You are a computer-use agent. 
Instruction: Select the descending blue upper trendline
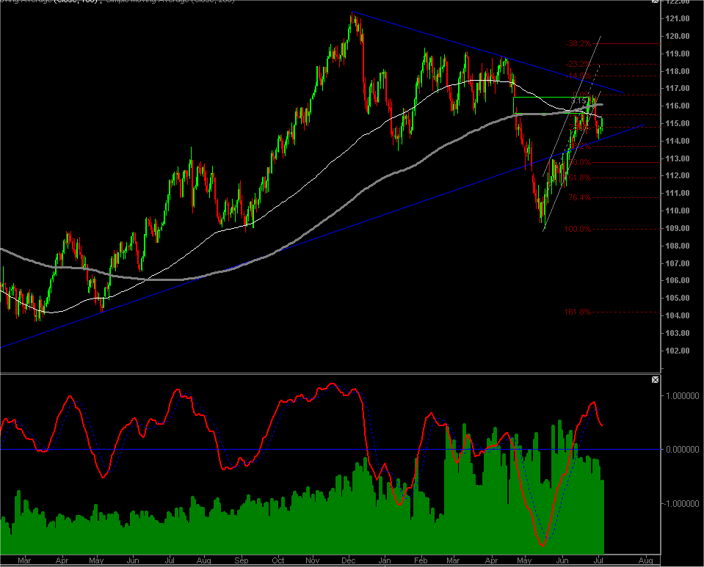coord(487,51)
